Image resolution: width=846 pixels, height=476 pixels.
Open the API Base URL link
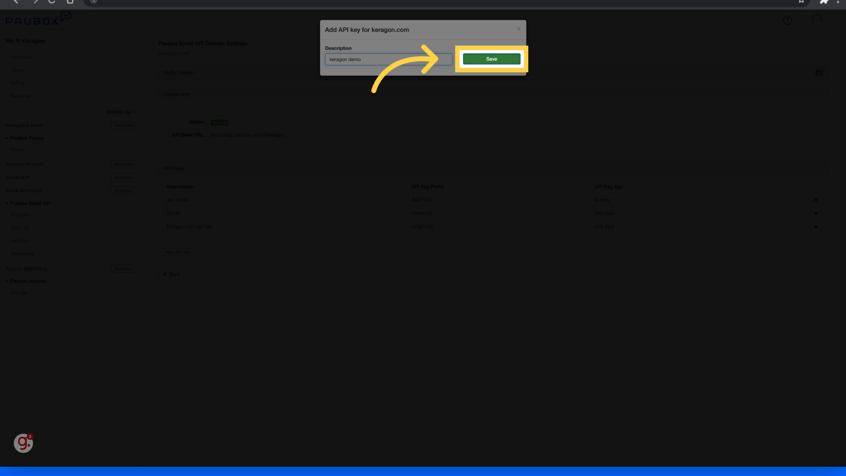248,135
